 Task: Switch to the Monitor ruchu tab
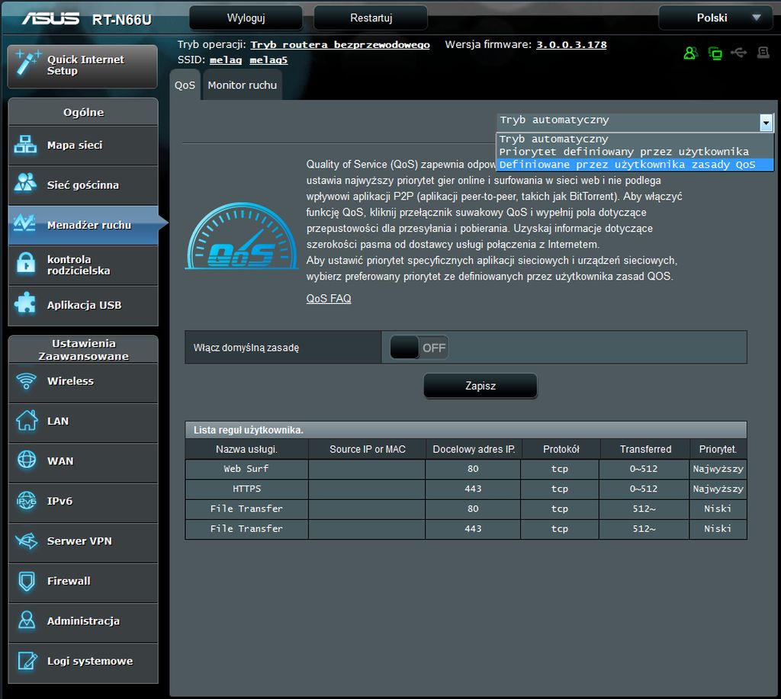pos(242,85)
